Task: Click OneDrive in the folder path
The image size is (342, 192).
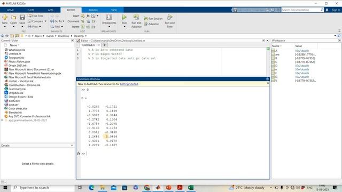Action: [64, 36]
